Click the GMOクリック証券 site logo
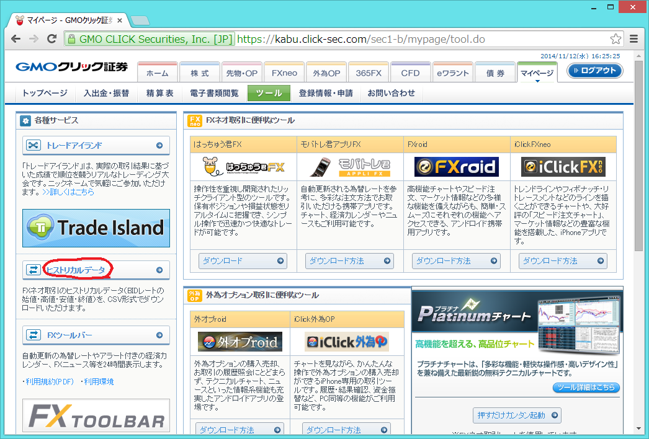649x439 pixels. click(x=71, y=68)
